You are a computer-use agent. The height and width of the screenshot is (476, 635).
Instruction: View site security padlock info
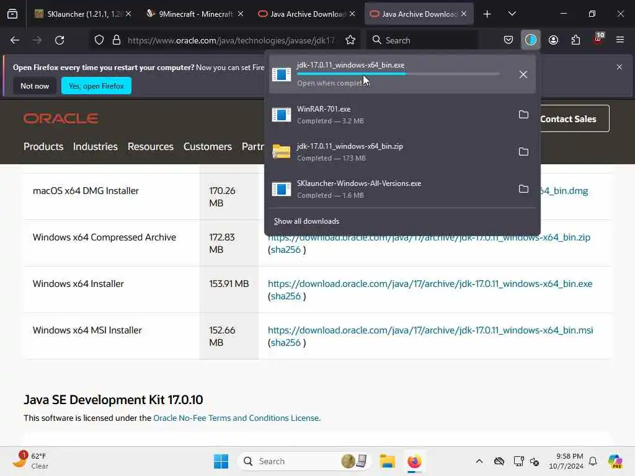click(117, 40)
